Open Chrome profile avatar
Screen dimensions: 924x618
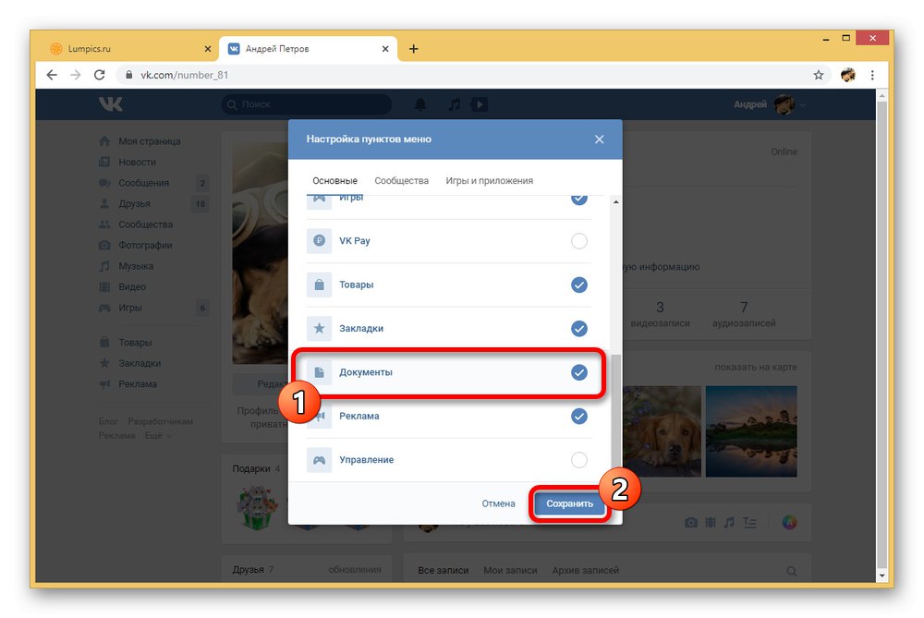tap(848, 75)
